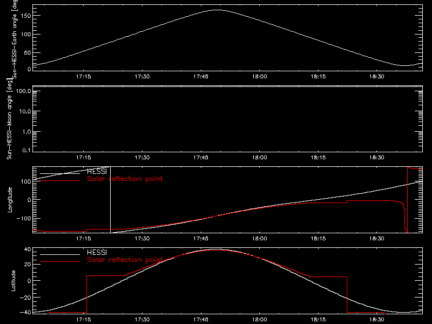Click 18:30 label under Longitude plot
The image size is (432, 324).
[x=376, y=238]
